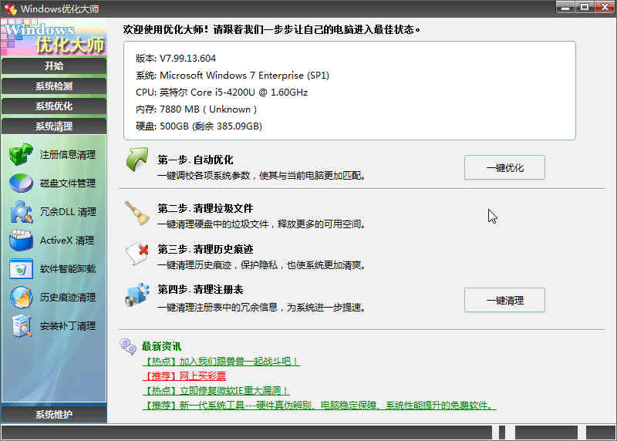The width and height of the screenshot is (617, 441).
Task: Open 磁盘文件管理 disk icon
Action: (21, 183)
